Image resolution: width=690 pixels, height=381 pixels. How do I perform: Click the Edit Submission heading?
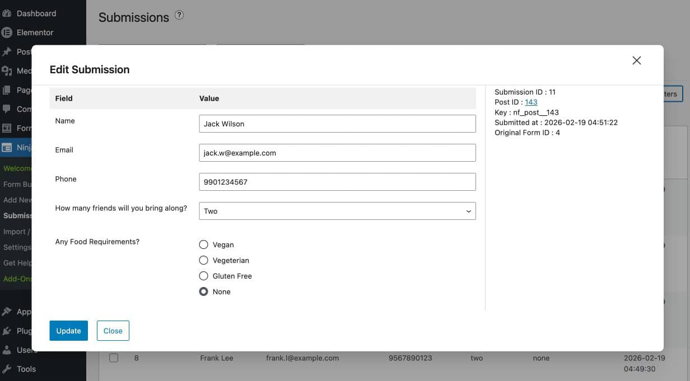[x=90, y=69]
